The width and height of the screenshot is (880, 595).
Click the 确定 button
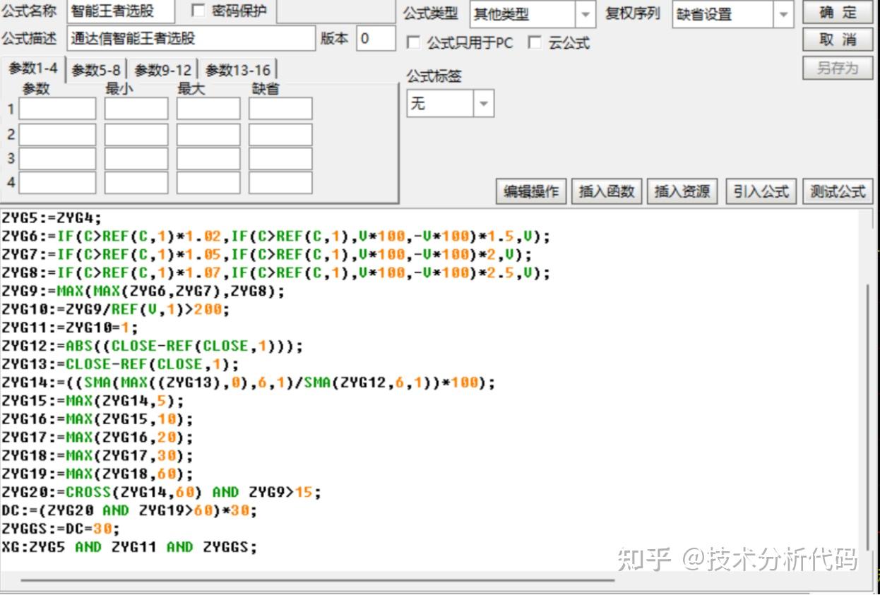(x=838, y=13)
